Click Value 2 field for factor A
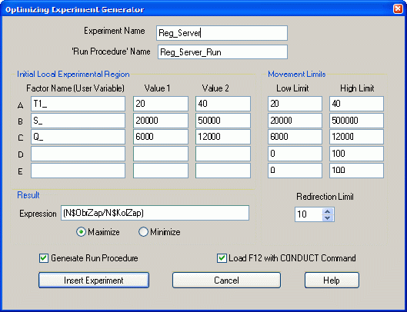 223,104
